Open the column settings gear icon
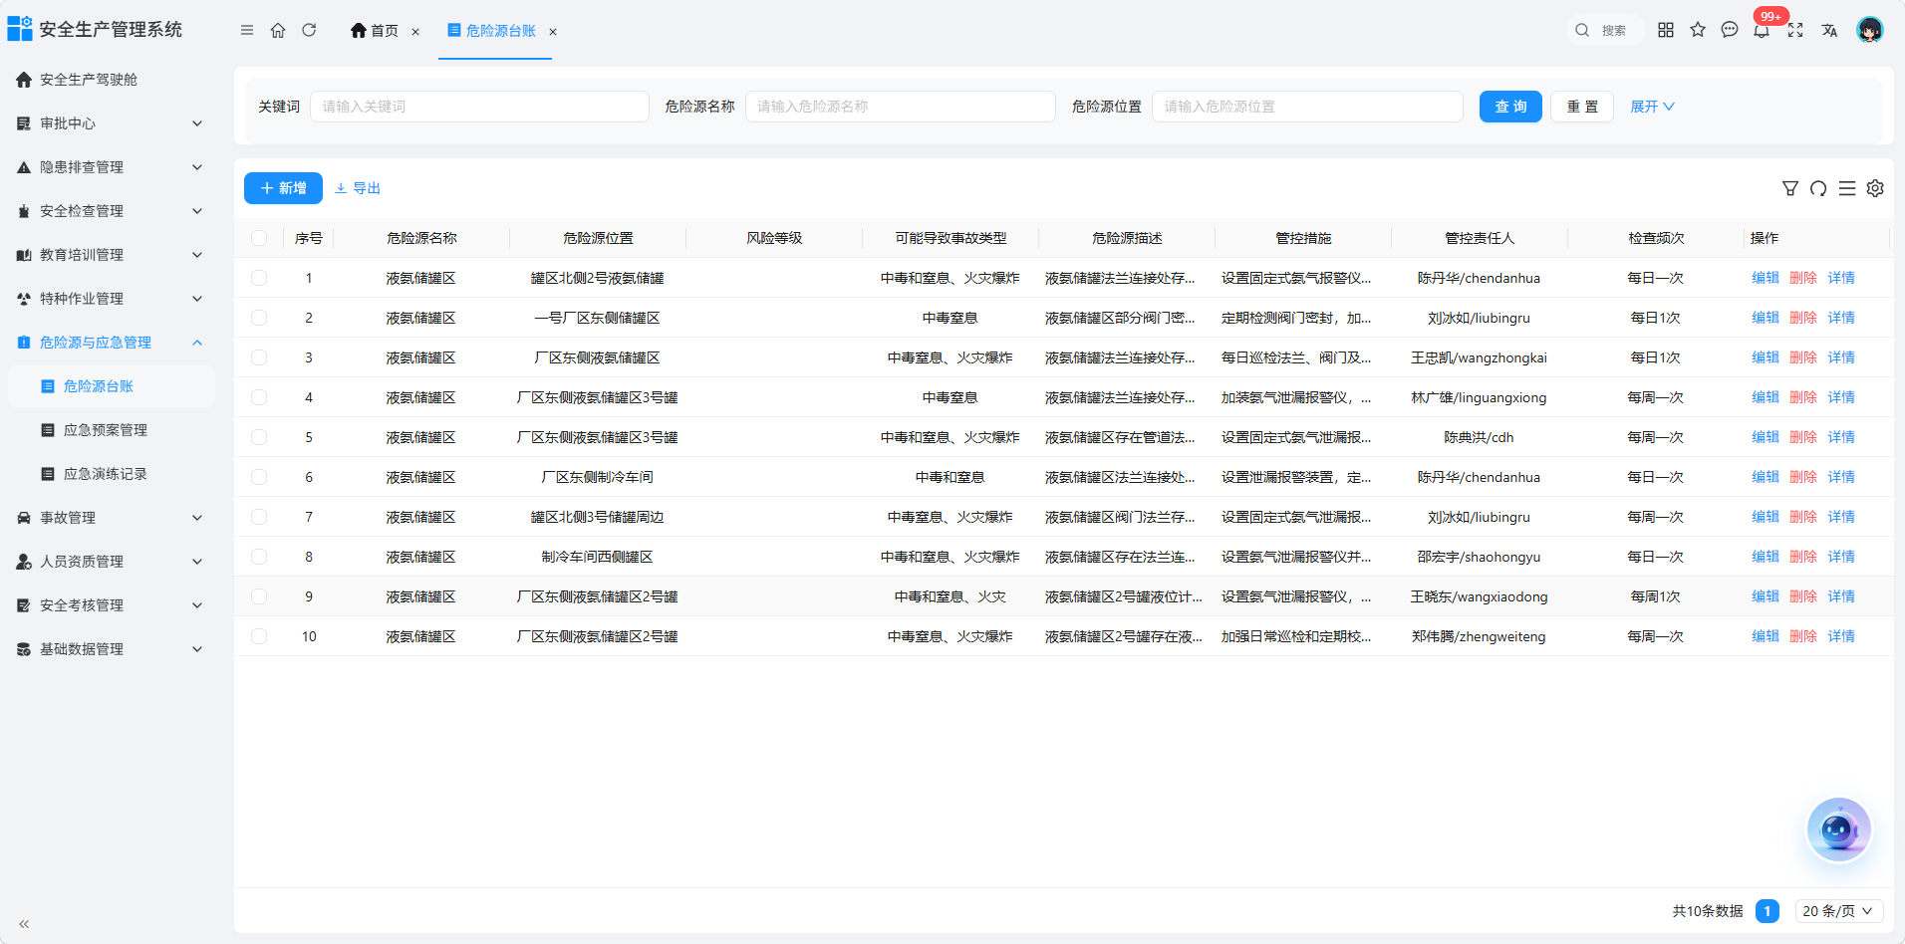 tap(1875, 188)
